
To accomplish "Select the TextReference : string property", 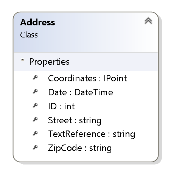I will click(92, 134).
